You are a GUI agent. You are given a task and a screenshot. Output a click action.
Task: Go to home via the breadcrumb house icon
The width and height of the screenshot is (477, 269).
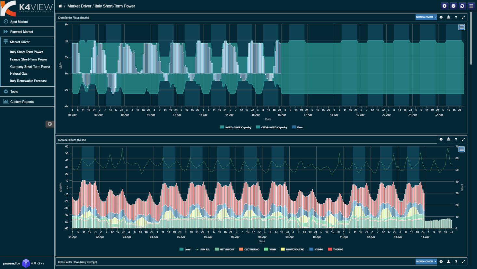pos(60,6)
